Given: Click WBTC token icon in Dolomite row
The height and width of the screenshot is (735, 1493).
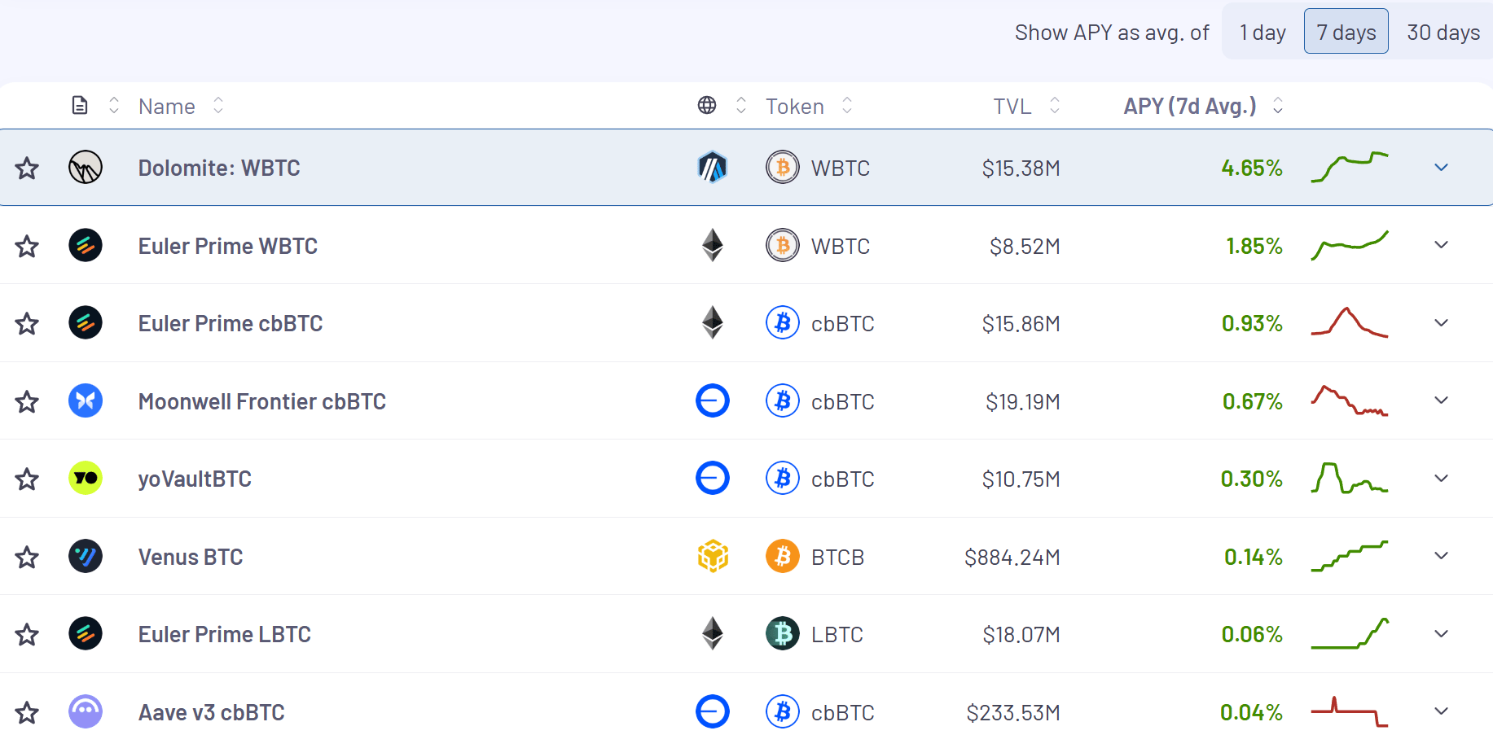Looking at the screenshot, I should (x=783, y=168).
